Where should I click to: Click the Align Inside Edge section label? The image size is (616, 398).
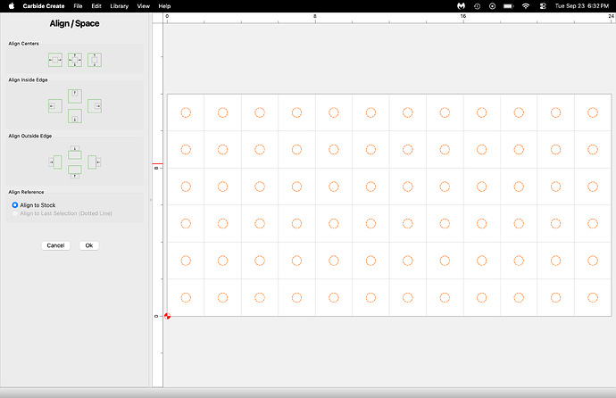pyautogui.click(x=28, y=79)
